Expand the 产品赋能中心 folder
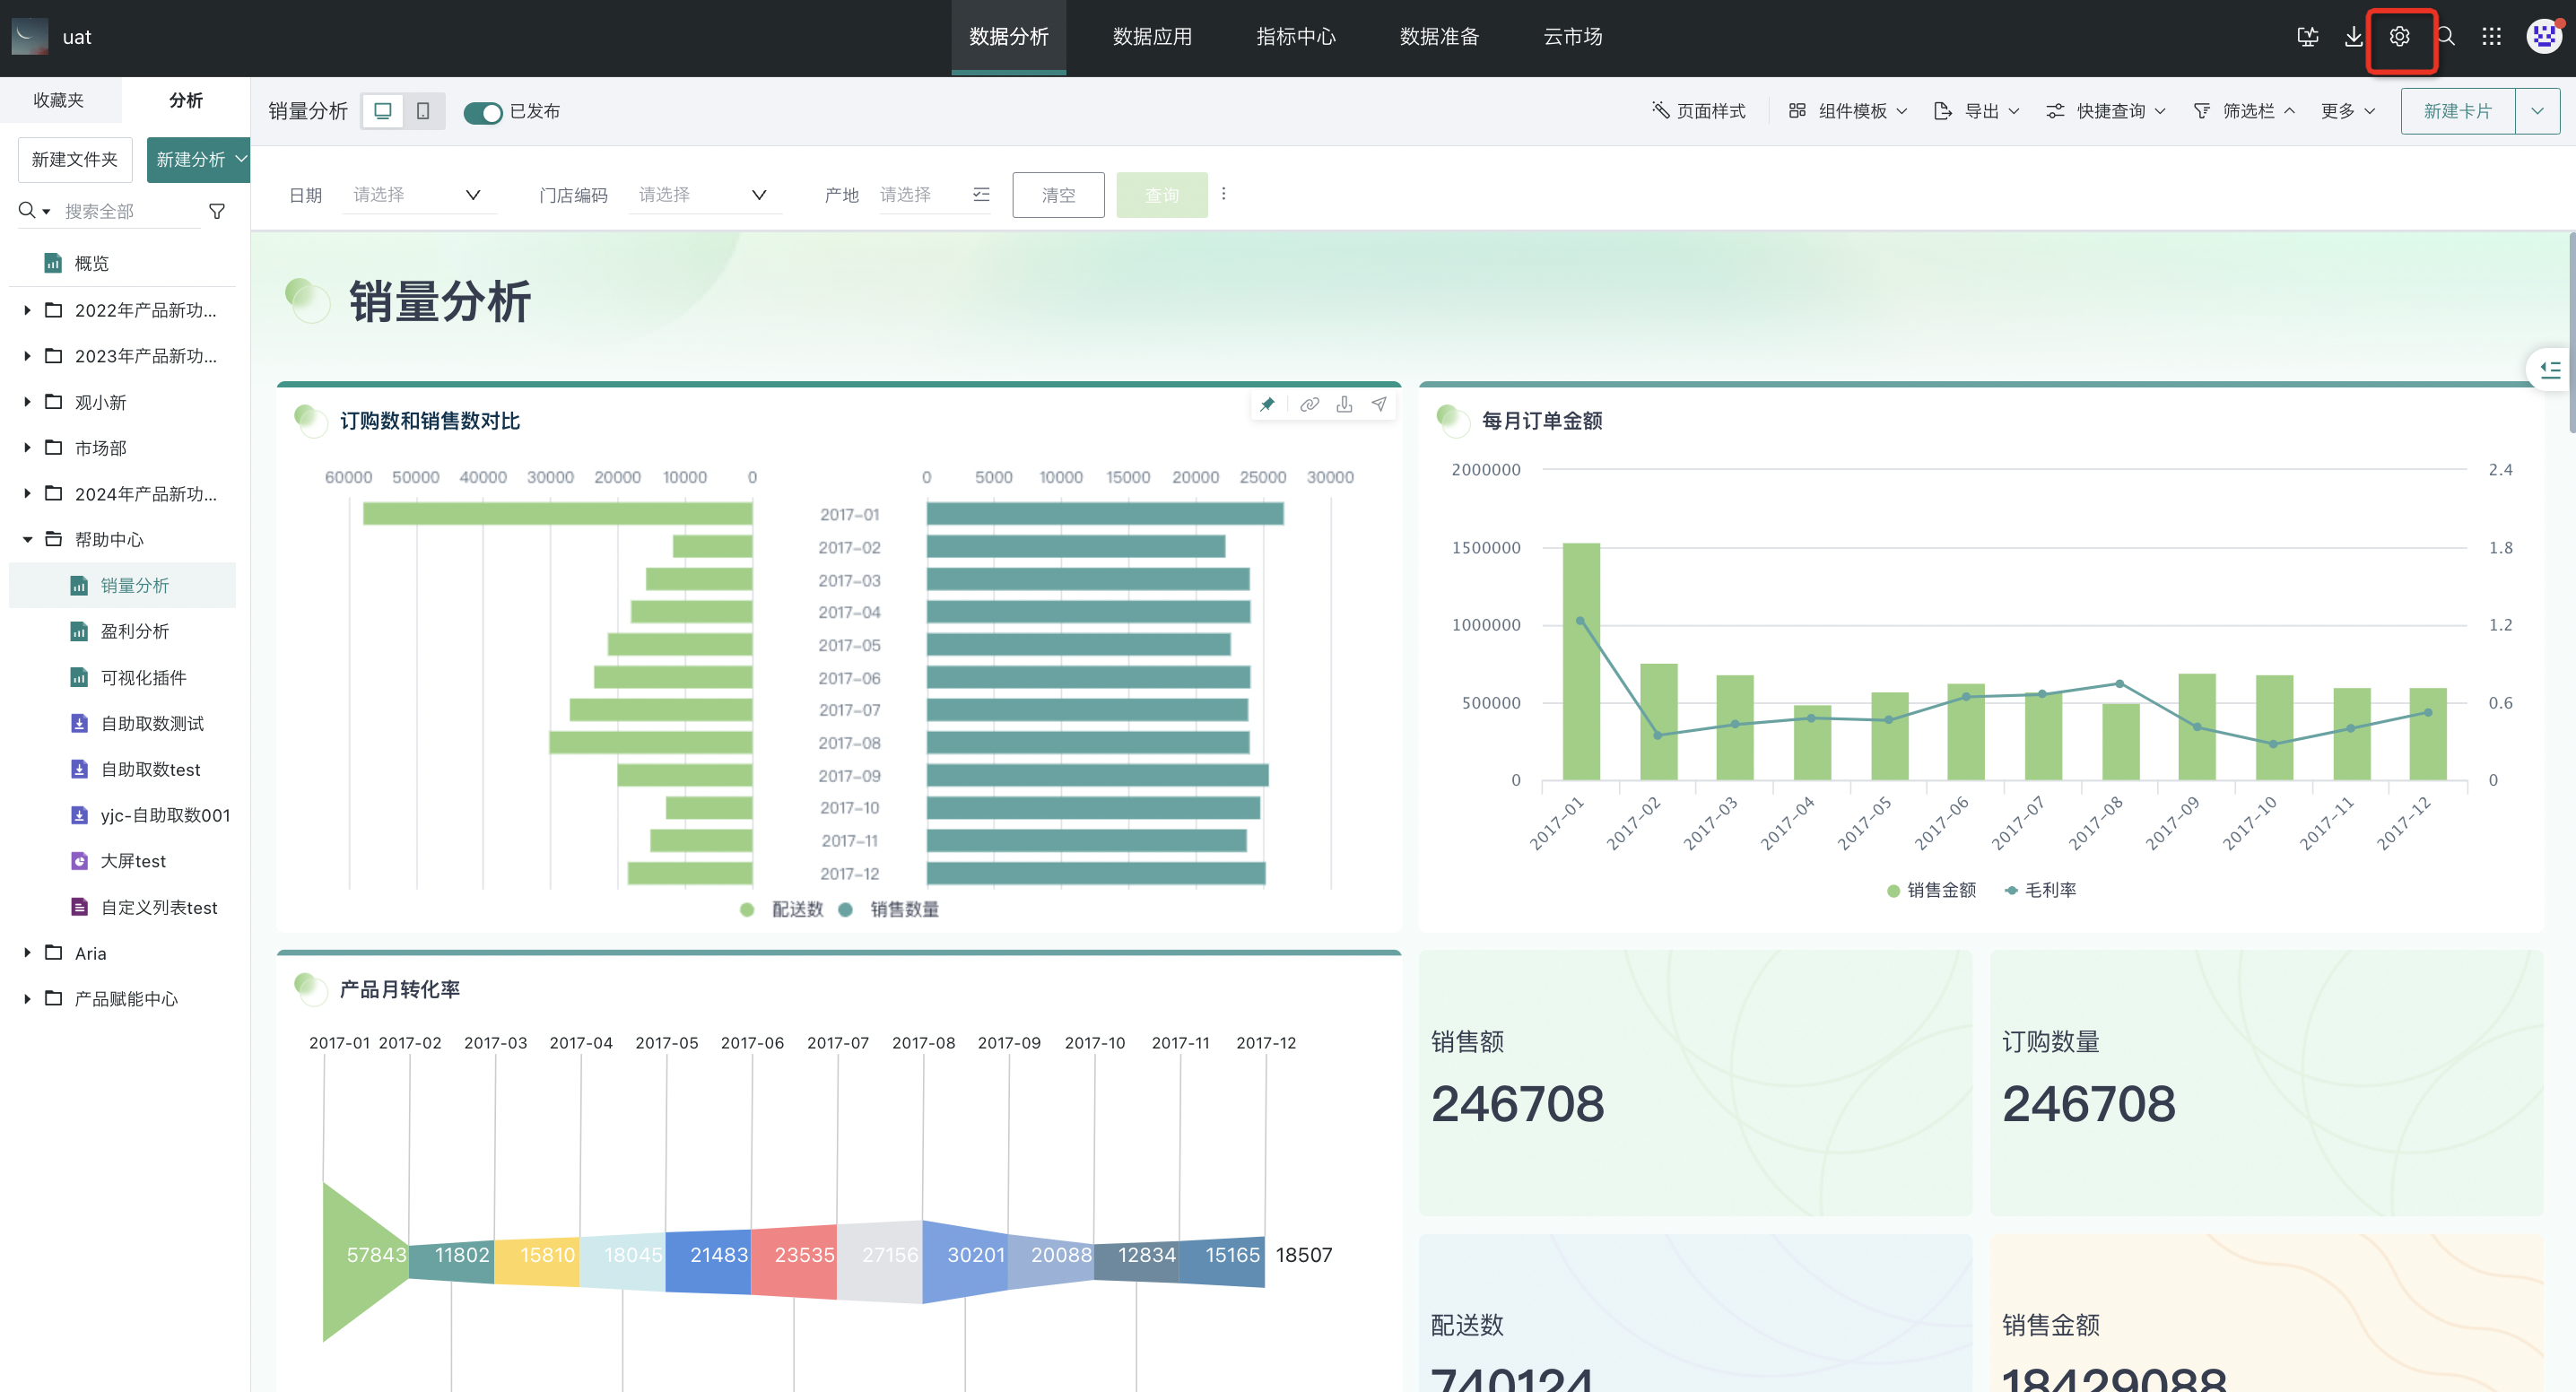 coord(27,999)
